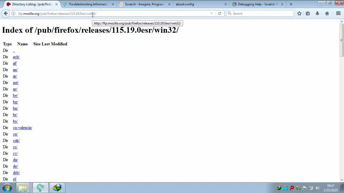Close the Debugging Help tab

[x=282, y=4]
